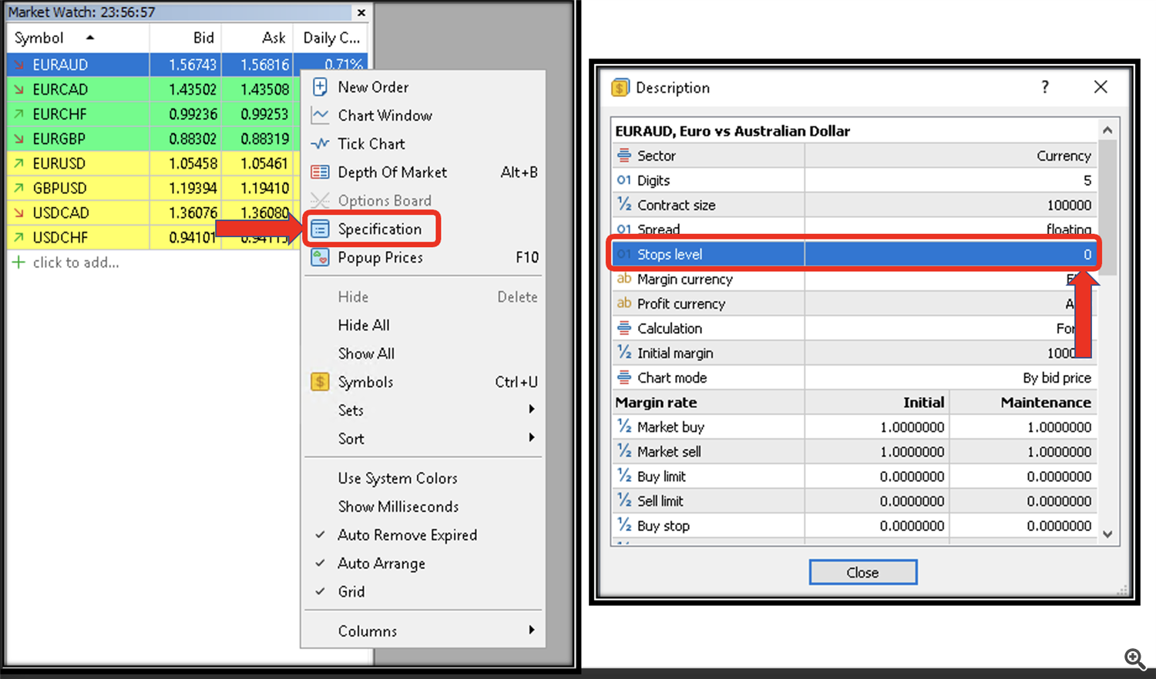The image size is (1156, 679).
Task: Select the Stops level row
Action: point(854,254)
